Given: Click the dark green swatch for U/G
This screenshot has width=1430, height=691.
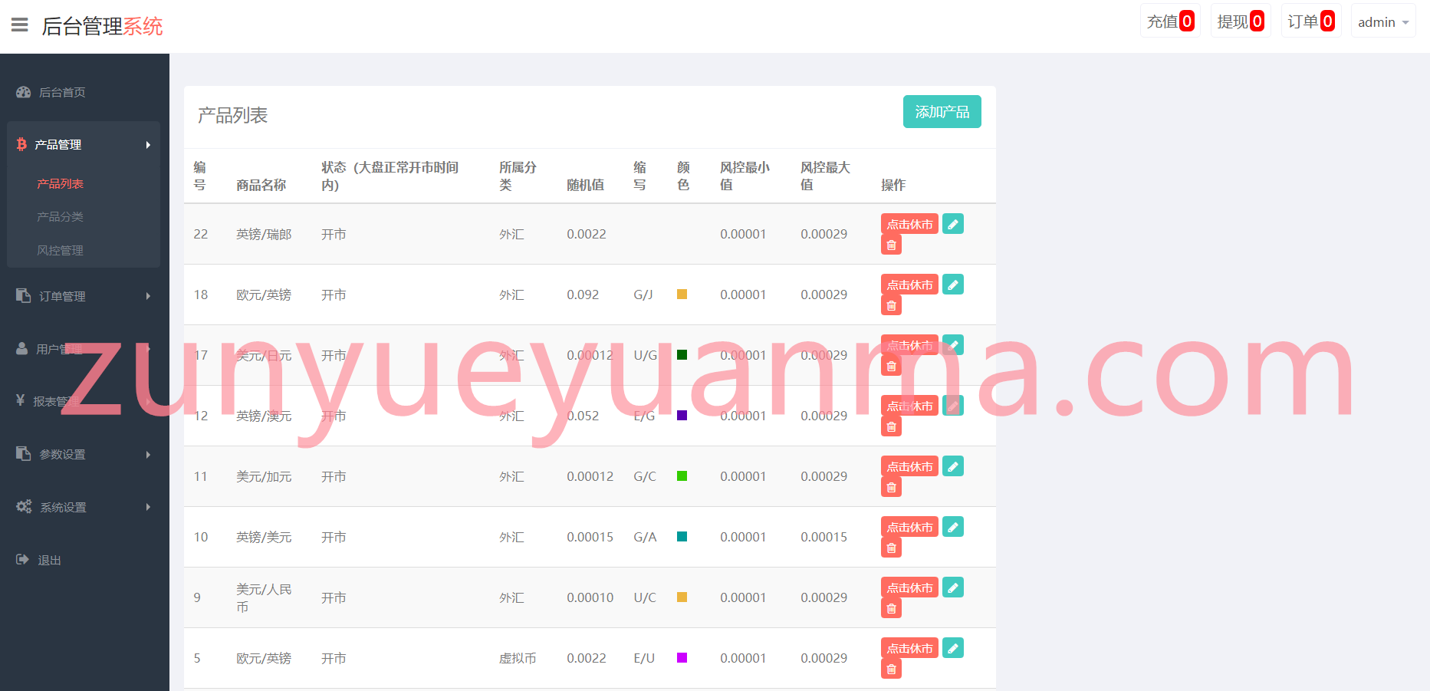Looking at the screenshot, I should (x=682, y=354).
